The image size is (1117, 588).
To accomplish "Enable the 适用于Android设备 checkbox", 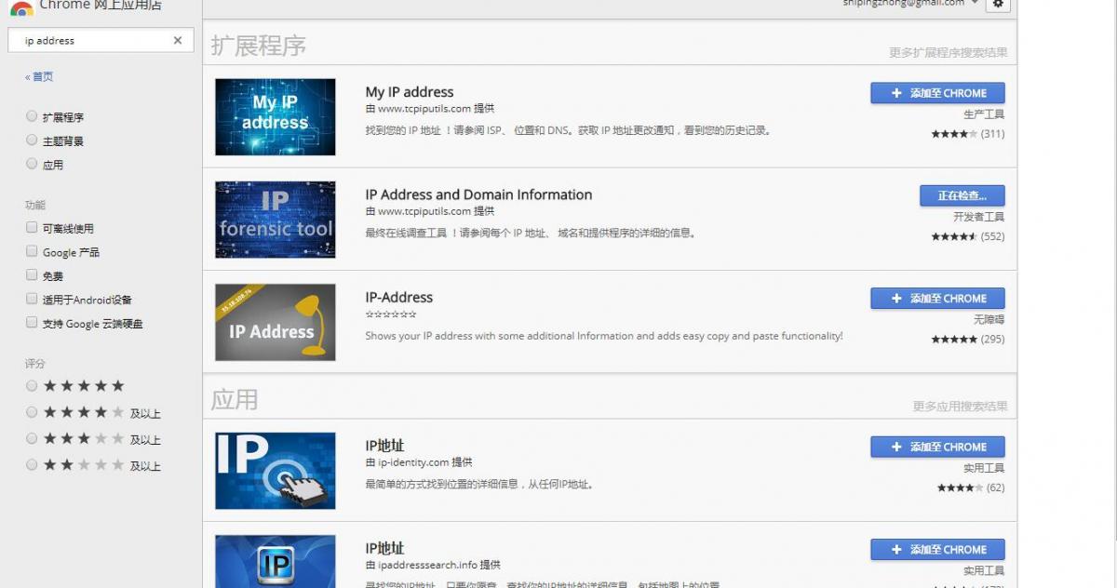I will coord(32,300).
